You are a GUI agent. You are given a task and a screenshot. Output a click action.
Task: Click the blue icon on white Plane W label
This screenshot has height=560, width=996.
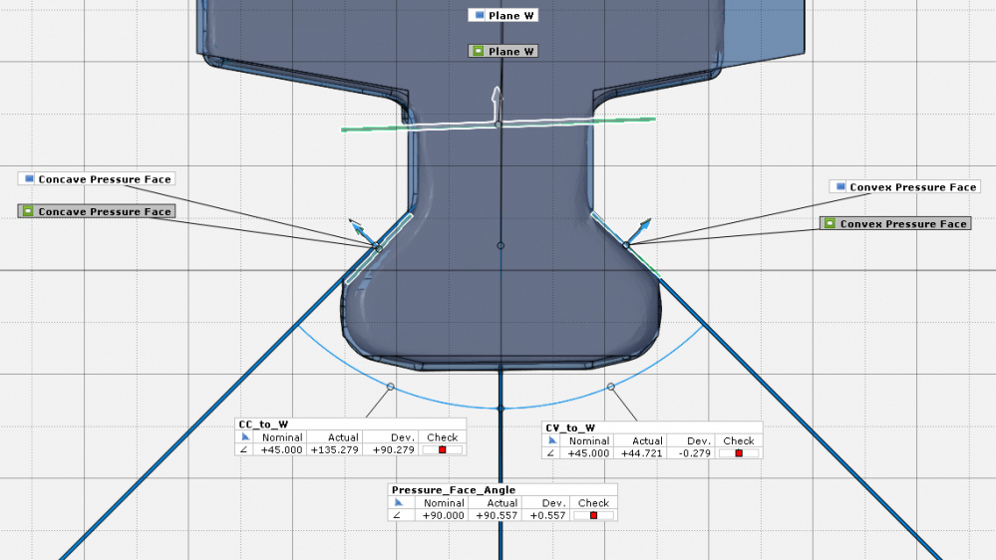point(480,16)
